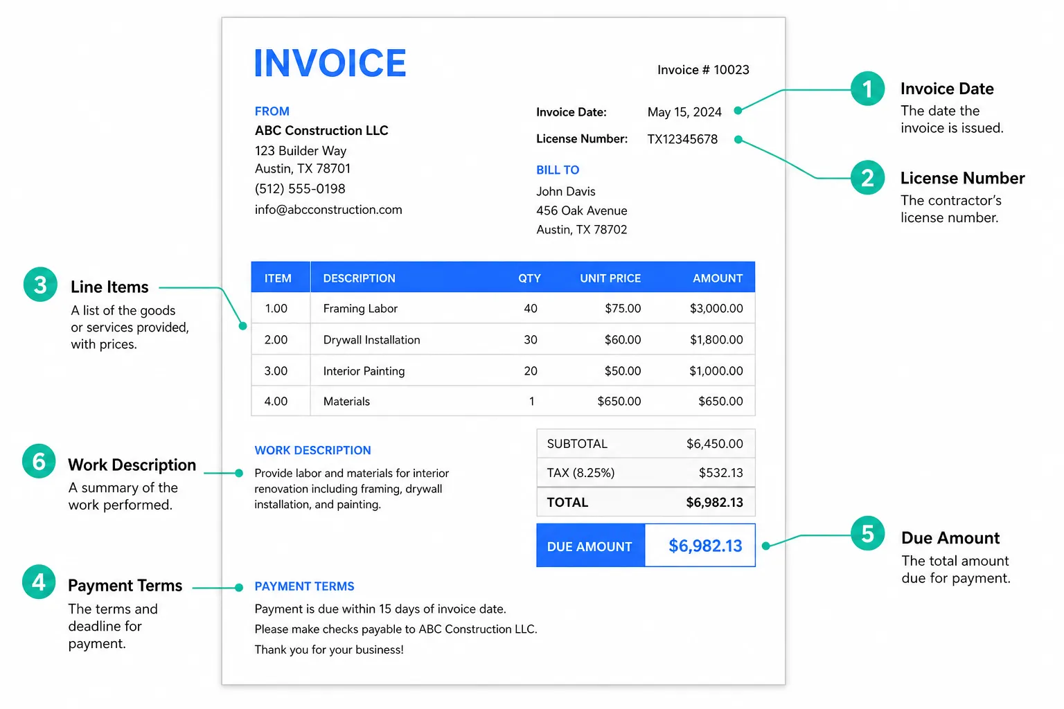Click the date value 'May 15, 2024'
Screen dimensions: 1064x709
684,112
